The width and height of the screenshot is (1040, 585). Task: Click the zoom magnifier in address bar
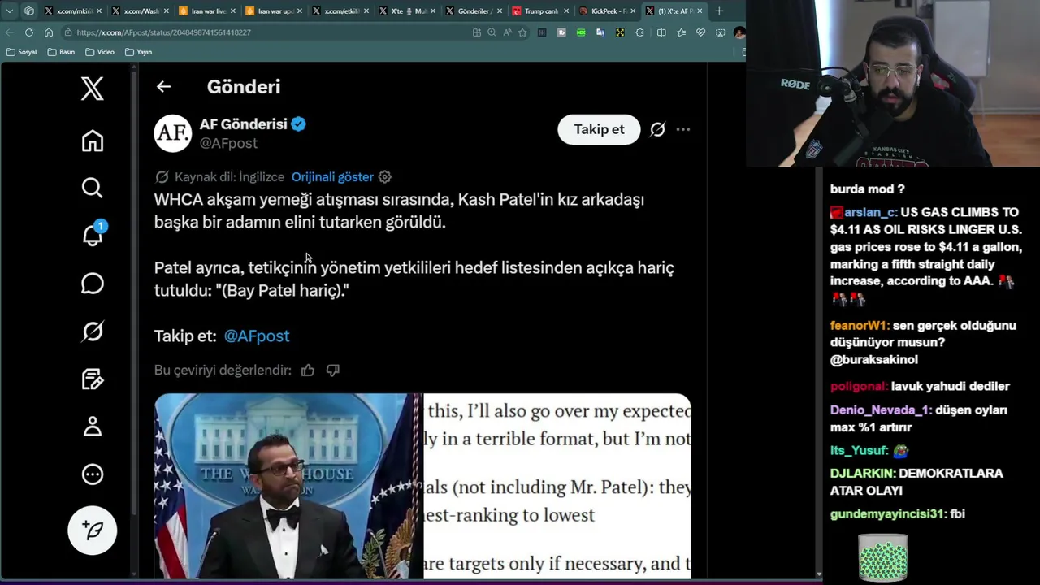coord(492,32)
